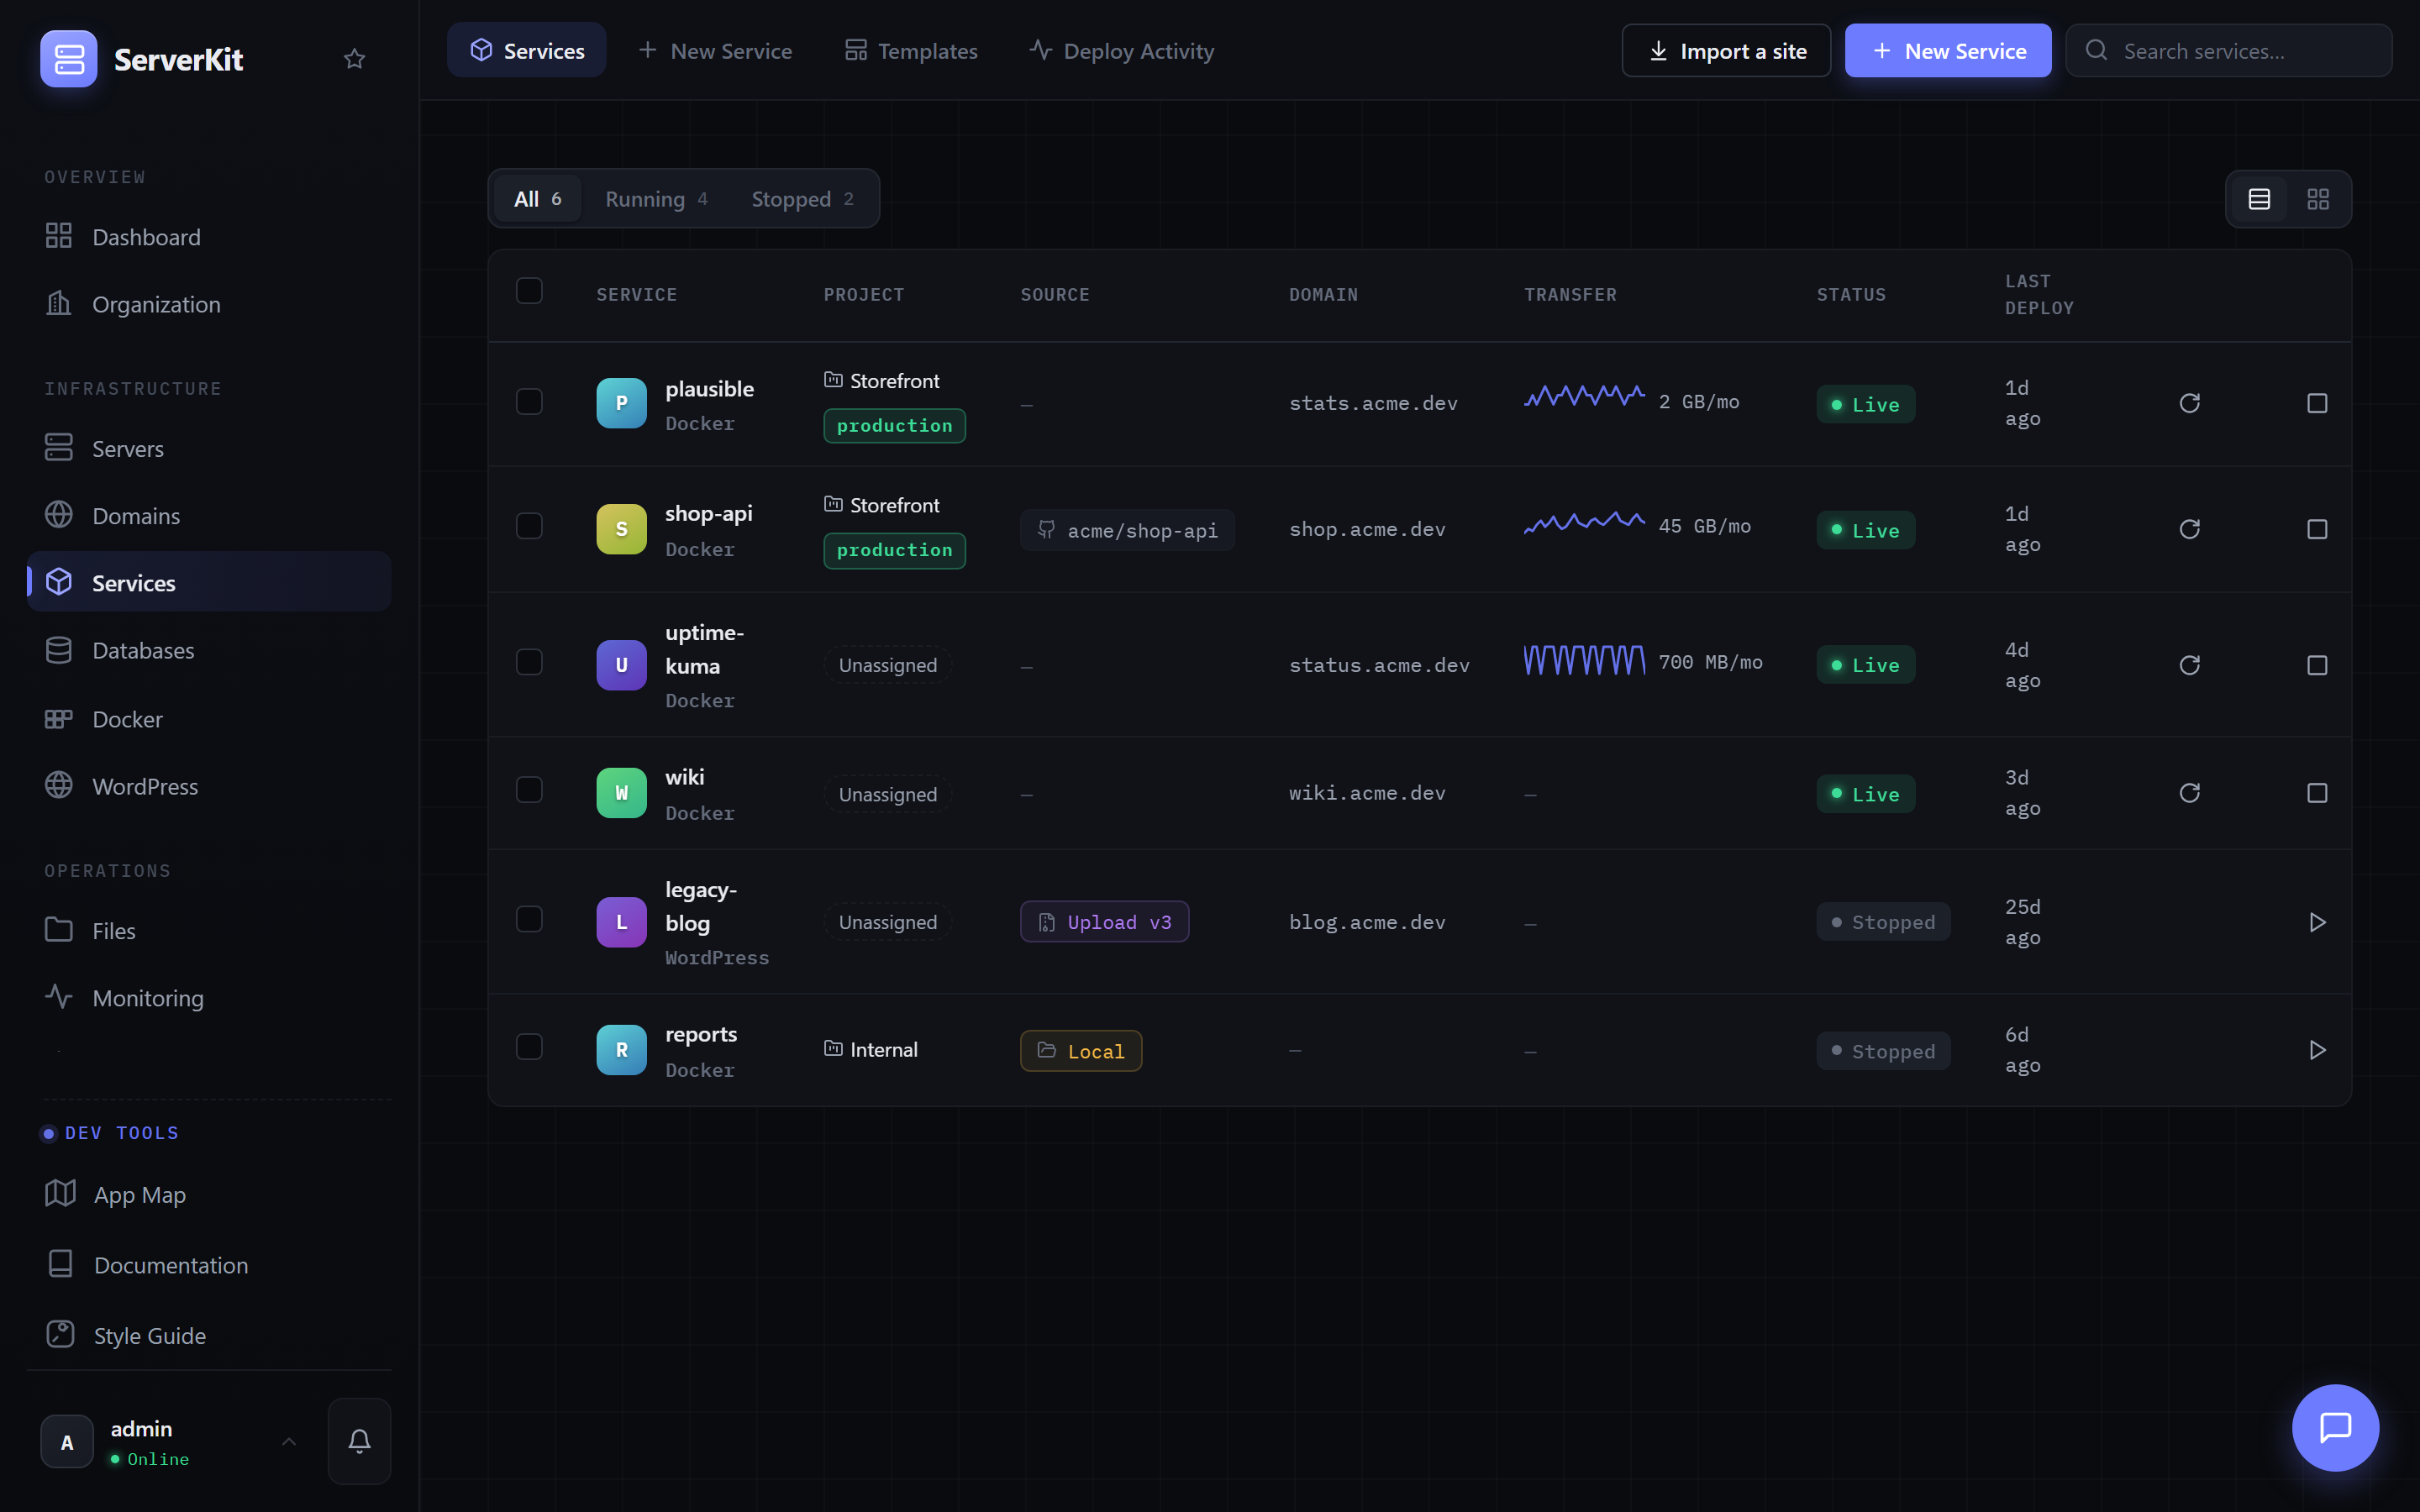This screenshot has width=2420, height=1512.
Task: Click the favorite star icon beside ServerKit
Action: point(354,59)
